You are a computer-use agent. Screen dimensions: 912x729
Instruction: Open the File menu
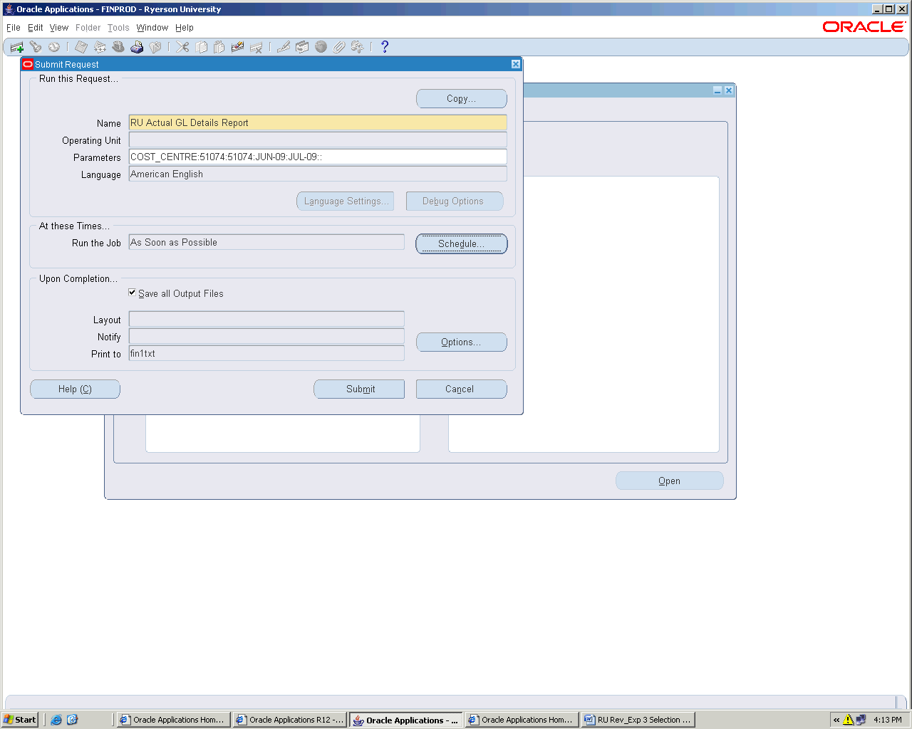[14, 28]
